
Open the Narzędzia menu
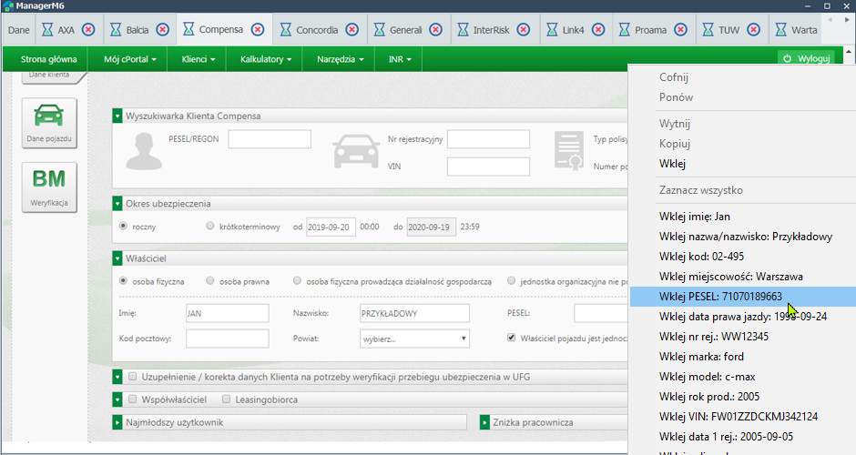pos(340,59)
